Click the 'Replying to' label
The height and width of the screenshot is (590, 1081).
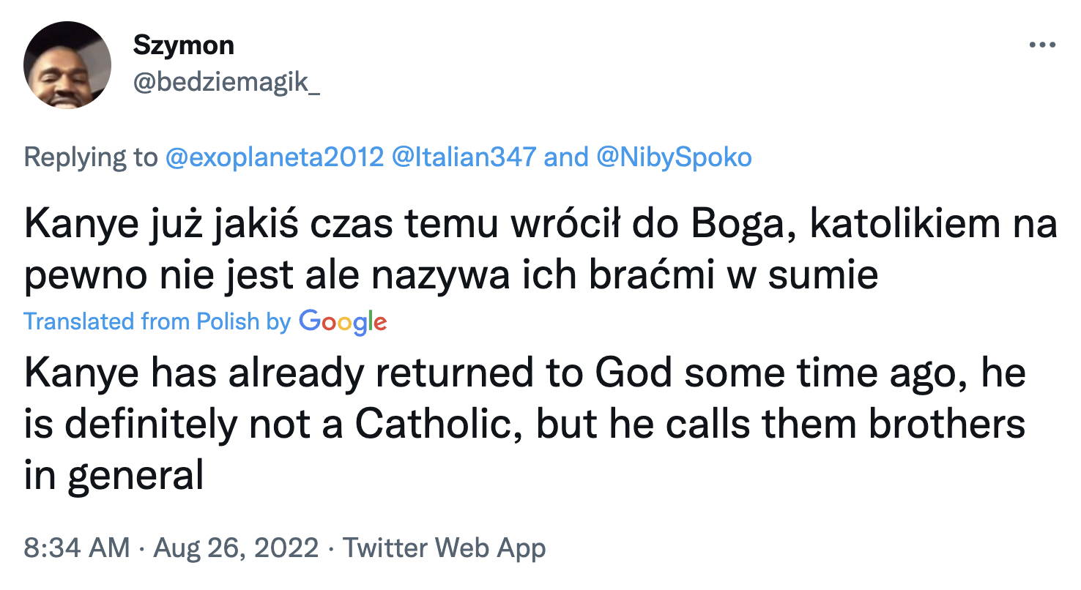(91, 157)
